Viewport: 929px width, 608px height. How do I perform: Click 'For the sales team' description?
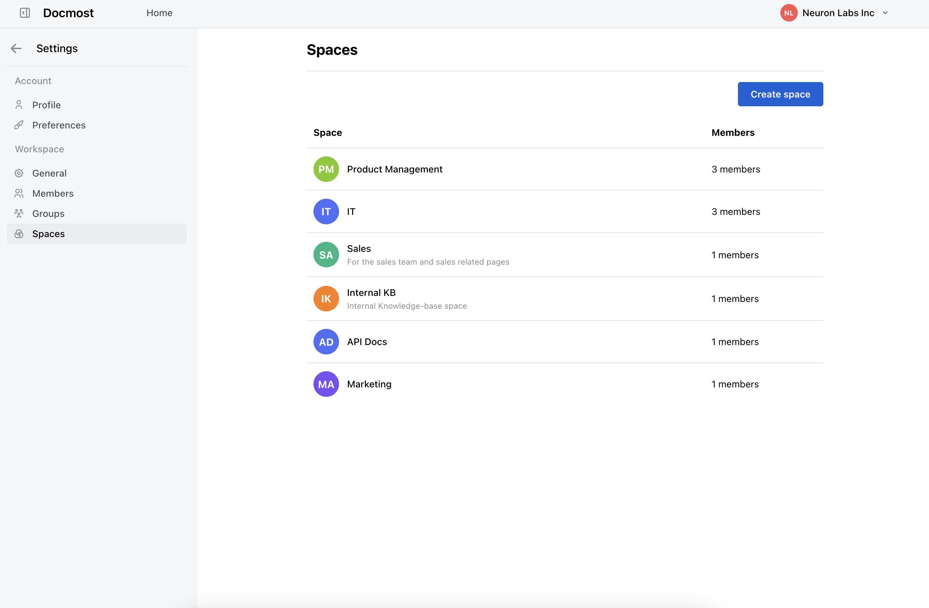pyautogui.click(x=428, y=262)
